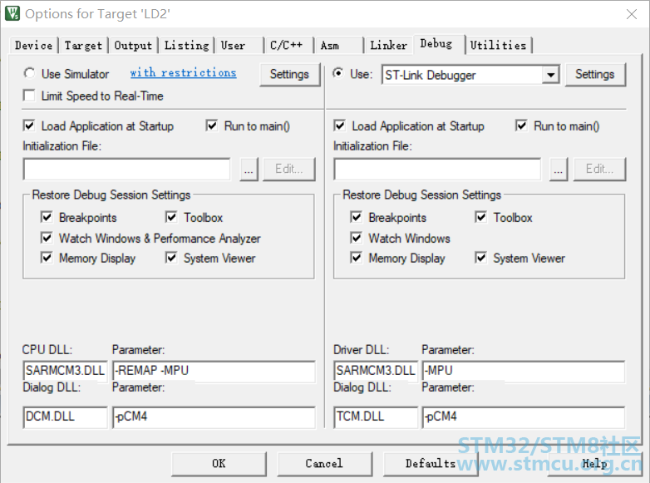Confirm with the OK button
Image resolution: width=650 pixels, height=483 pixels.
pos(219,464)
